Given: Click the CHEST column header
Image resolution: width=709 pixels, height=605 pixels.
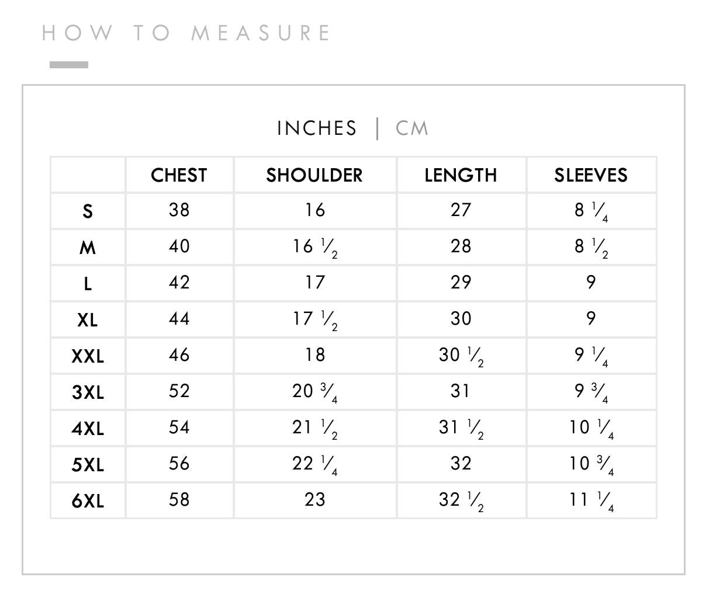Looking at the screenshot, I should click(179, 175).
